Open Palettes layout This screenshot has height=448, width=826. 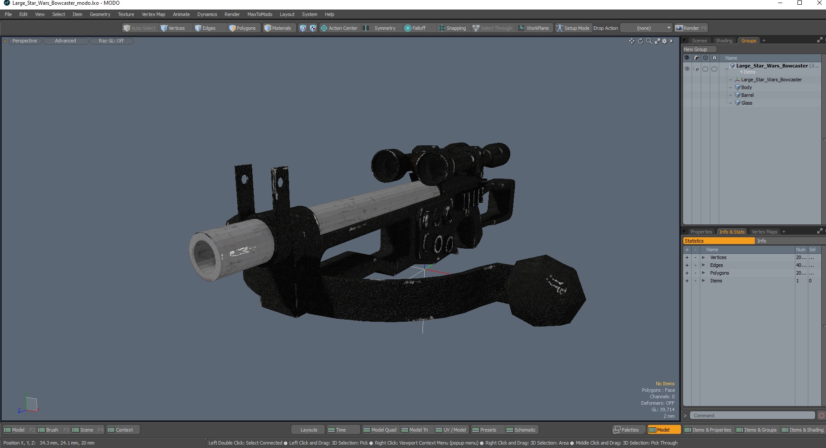(629, 430)
